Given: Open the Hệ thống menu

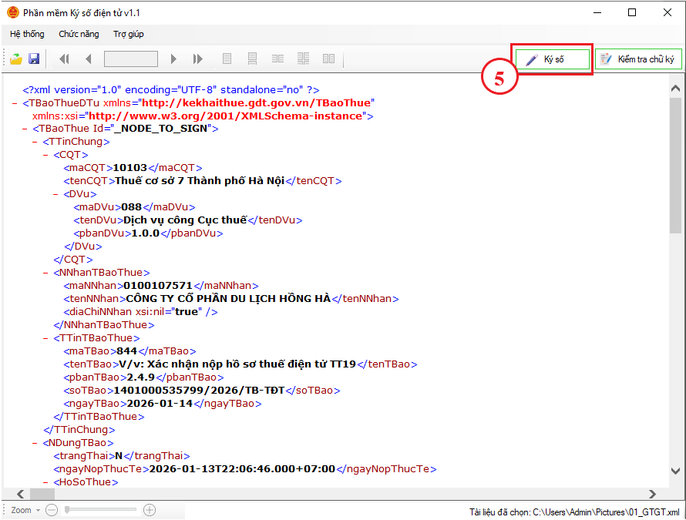Looking at the screenshot, I should (x=27, y=34).
